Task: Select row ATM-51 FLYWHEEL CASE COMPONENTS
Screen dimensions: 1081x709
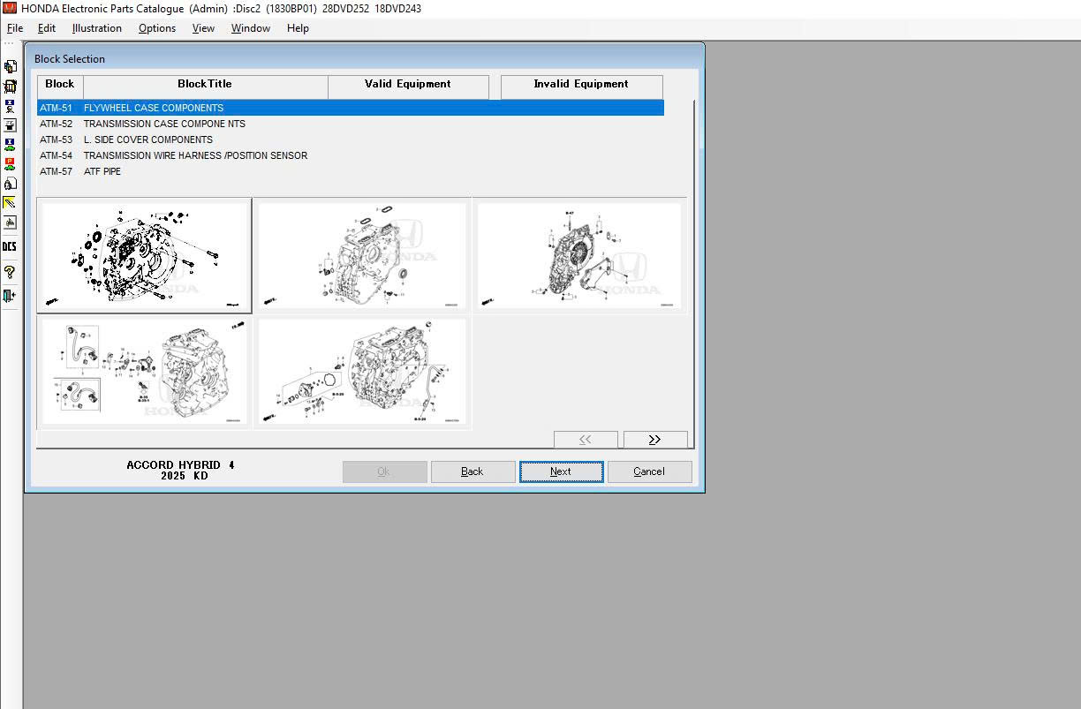Action: (x=351, y=108)
